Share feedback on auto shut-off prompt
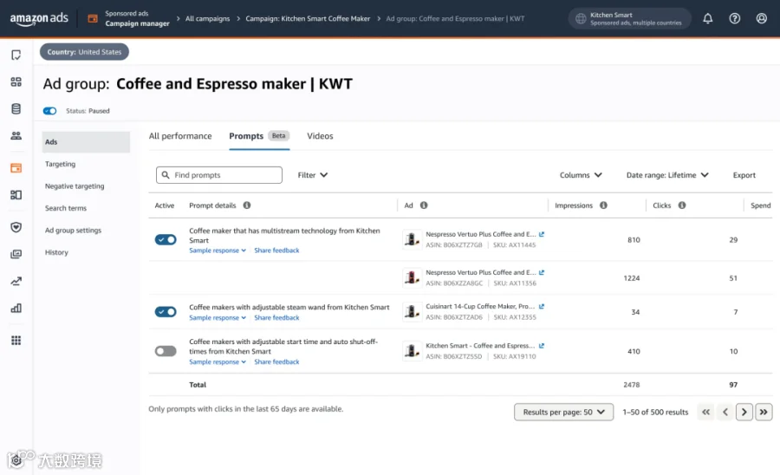Viewport: 780px width, 475px height. [x=276, y=362]
